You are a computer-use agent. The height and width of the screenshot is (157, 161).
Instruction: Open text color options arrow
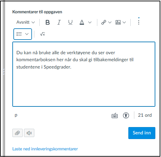[90, 22]
